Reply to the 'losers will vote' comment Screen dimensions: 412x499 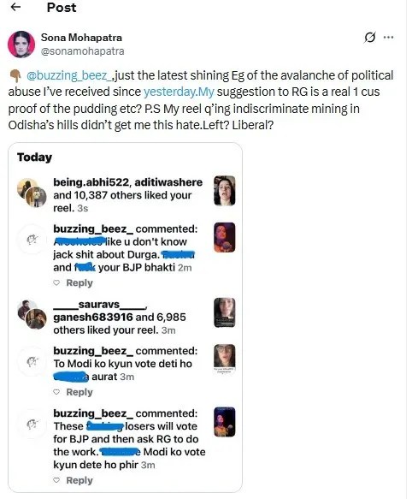coord(79,480)
